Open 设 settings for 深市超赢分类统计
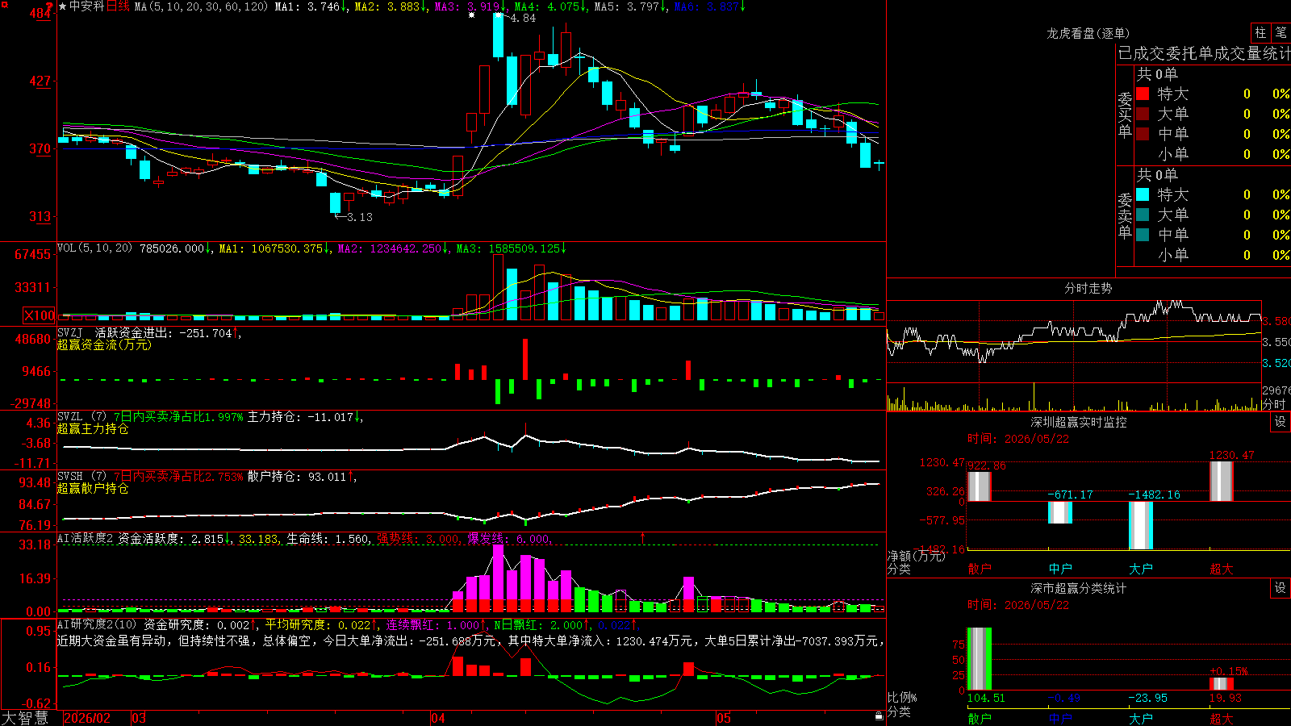 pyautogui.click(x=1281, y=588)
